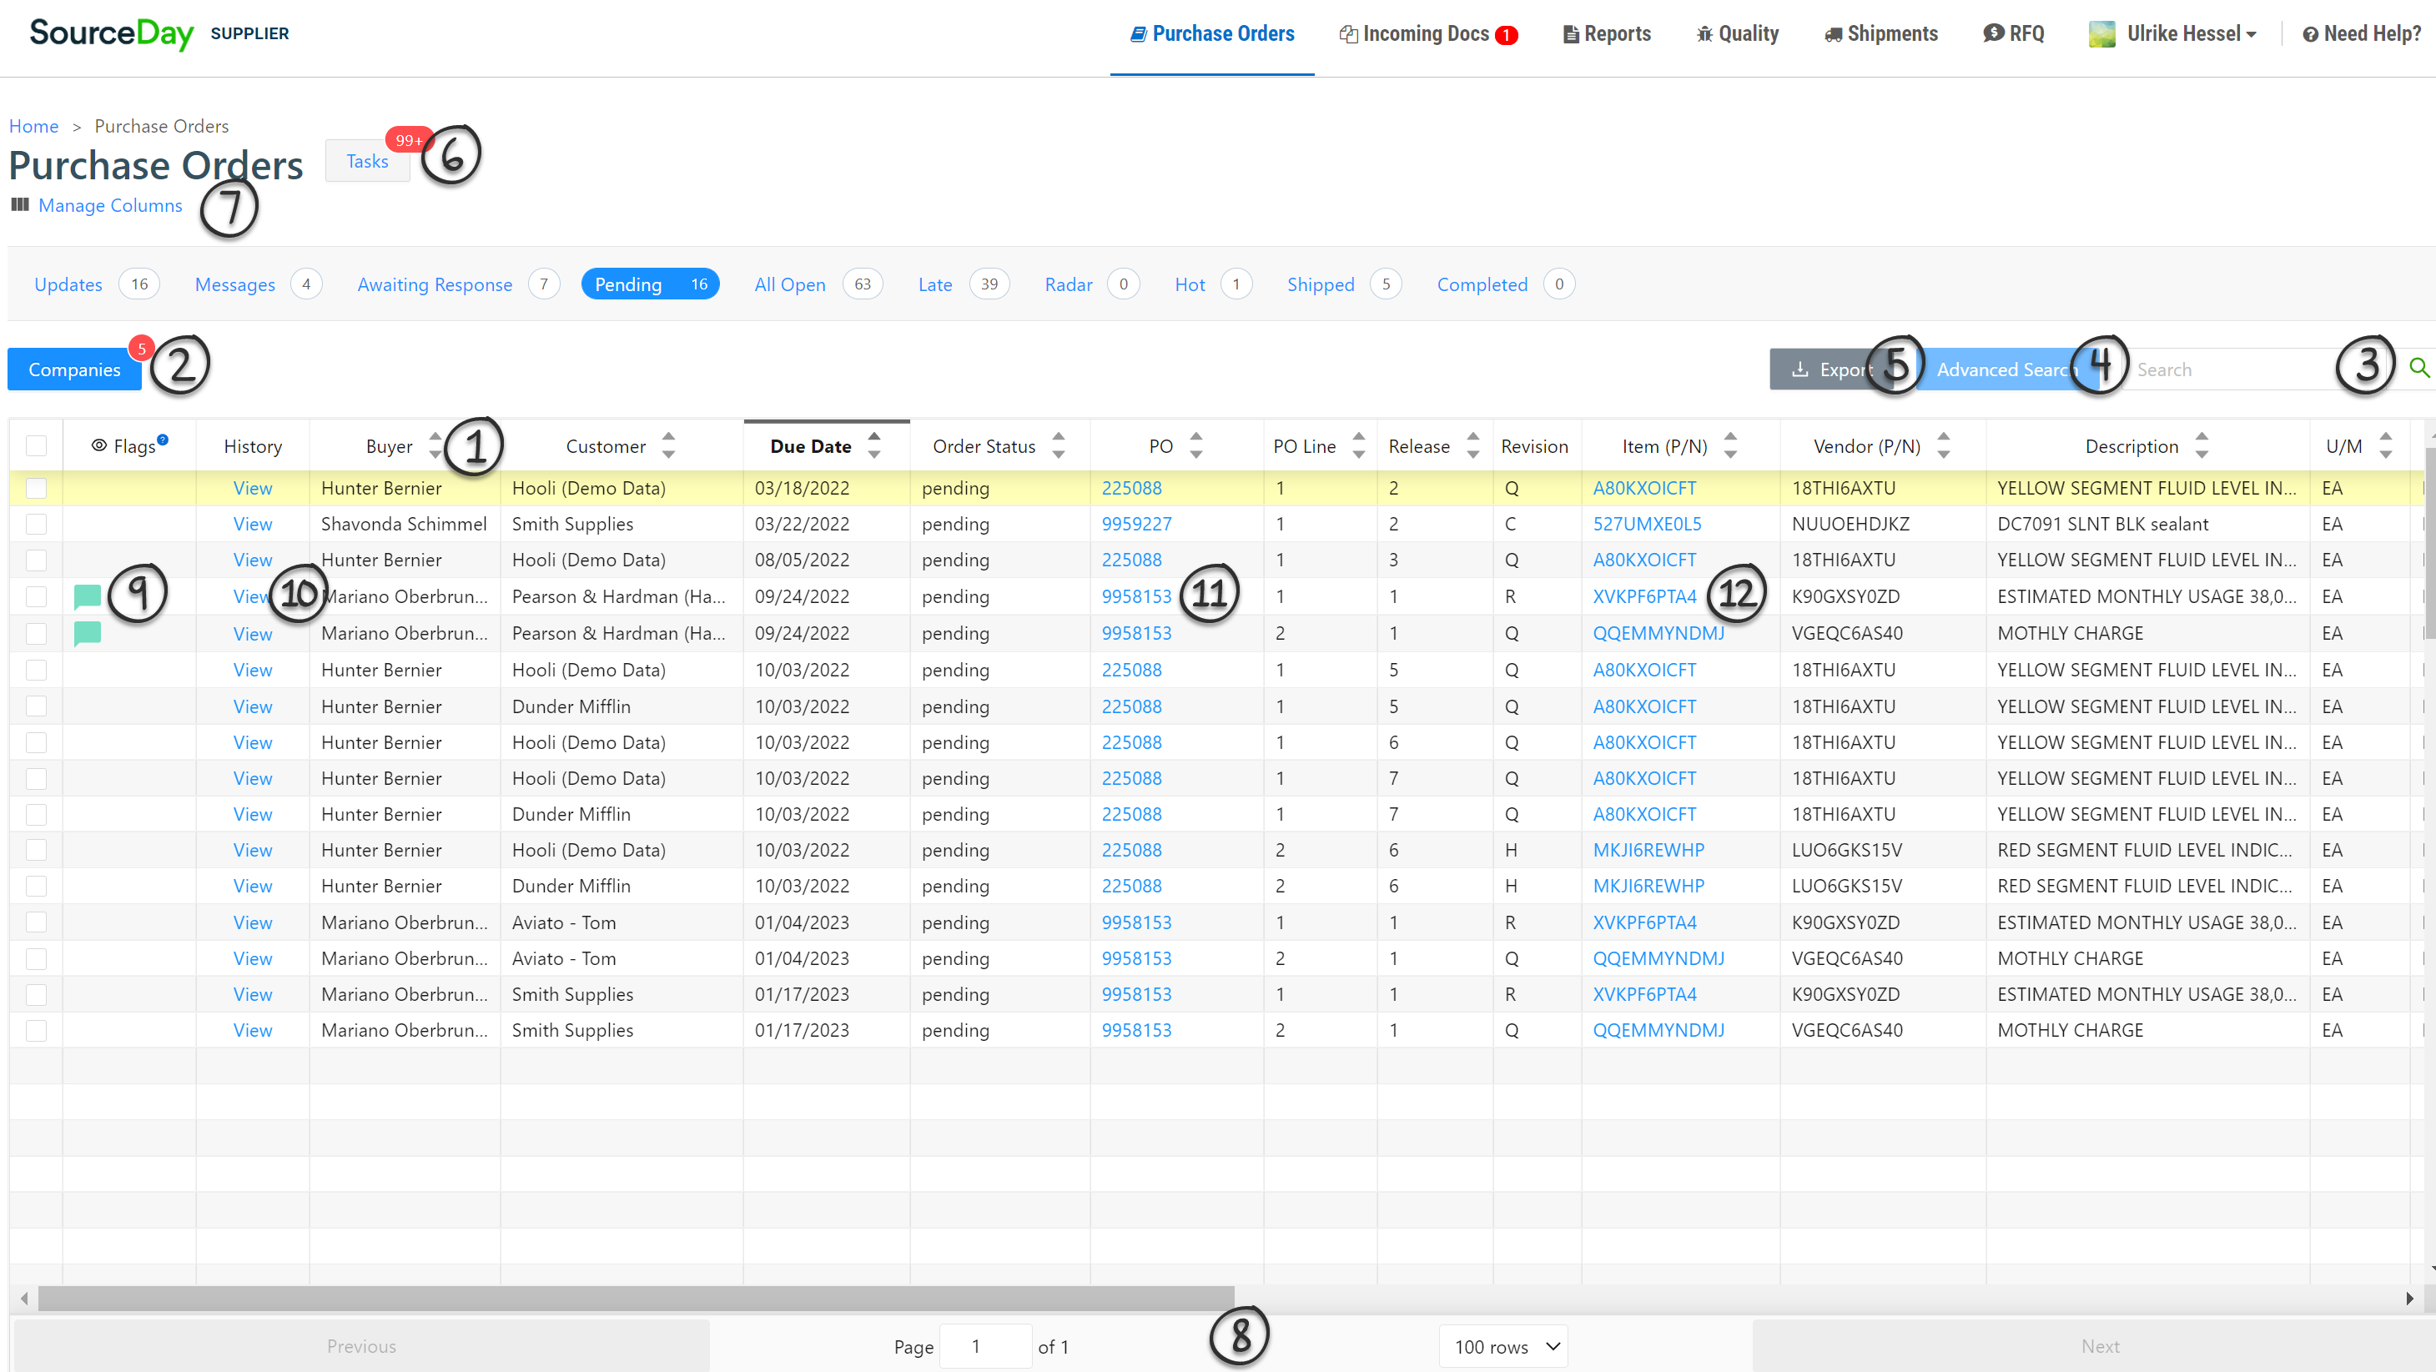Click the Flags help question mark icon
Viewport: 2436px width, 1372px height.
click(x=163, y=440)
